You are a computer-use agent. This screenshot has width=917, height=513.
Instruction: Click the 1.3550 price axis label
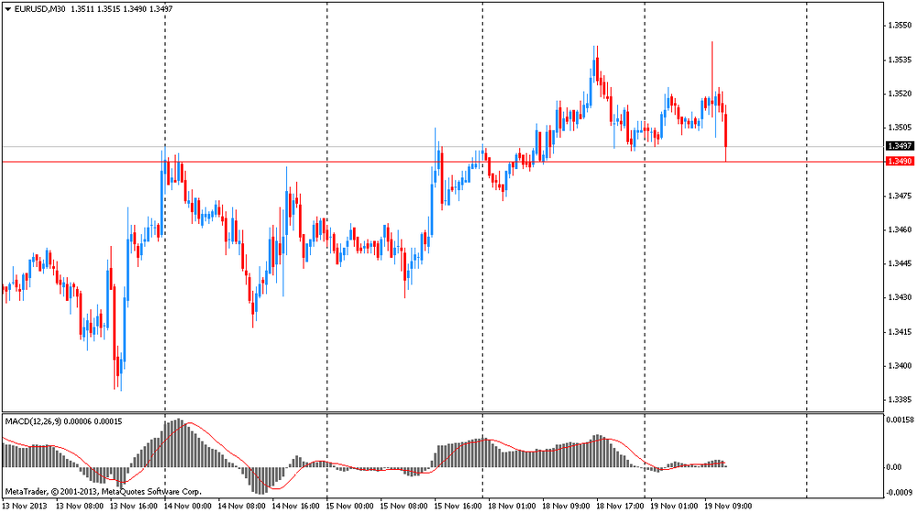[900, 26]
